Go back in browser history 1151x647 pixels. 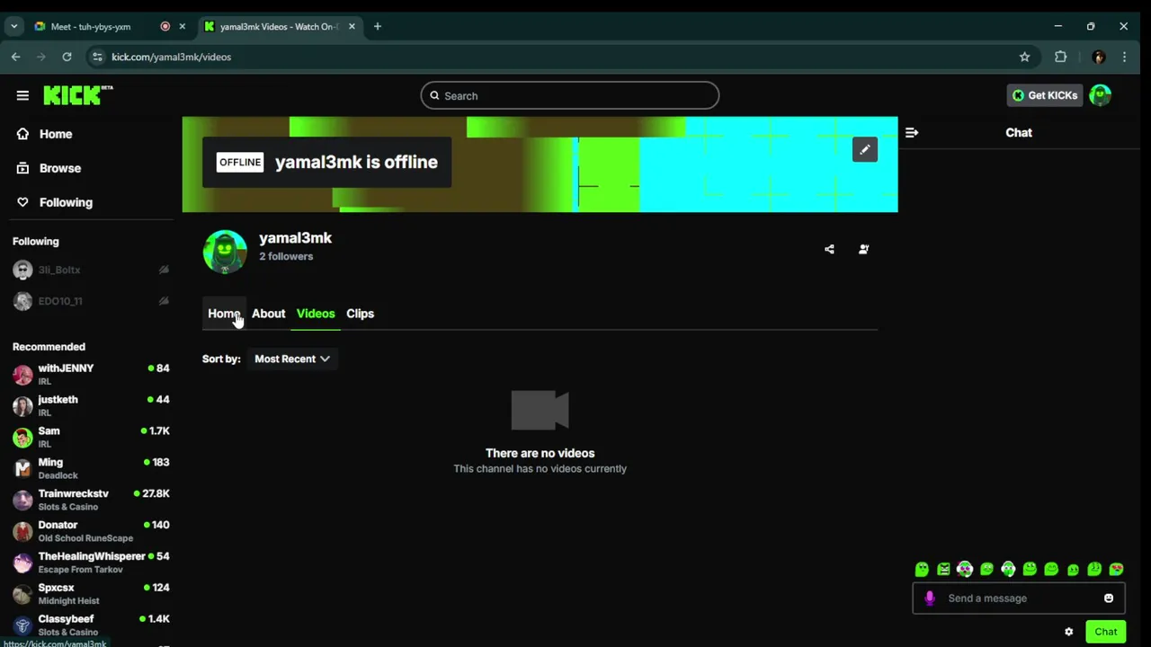(x=16, y=57)
